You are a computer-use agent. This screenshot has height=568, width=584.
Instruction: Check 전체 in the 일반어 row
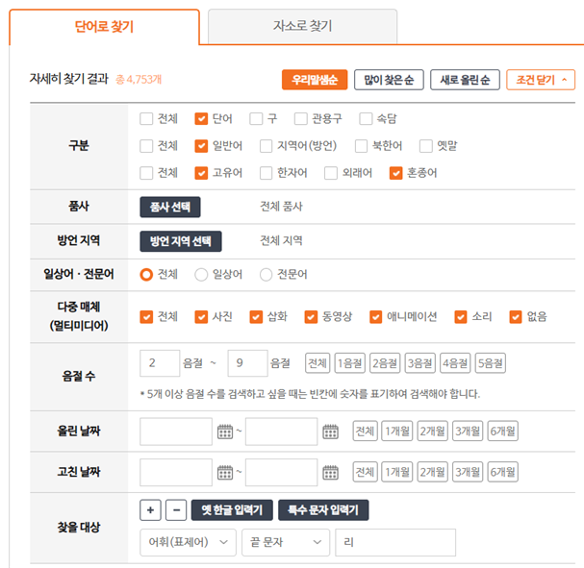tap(146, 146)
